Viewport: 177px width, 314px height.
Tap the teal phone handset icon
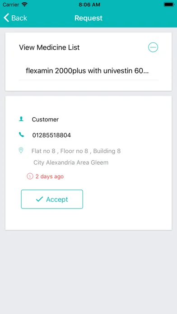tap(21, 135)
